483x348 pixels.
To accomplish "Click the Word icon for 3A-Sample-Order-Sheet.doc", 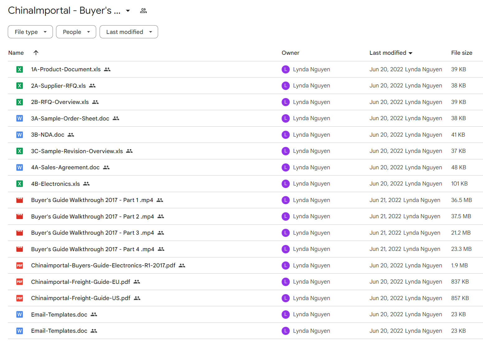I will [20, 118].
